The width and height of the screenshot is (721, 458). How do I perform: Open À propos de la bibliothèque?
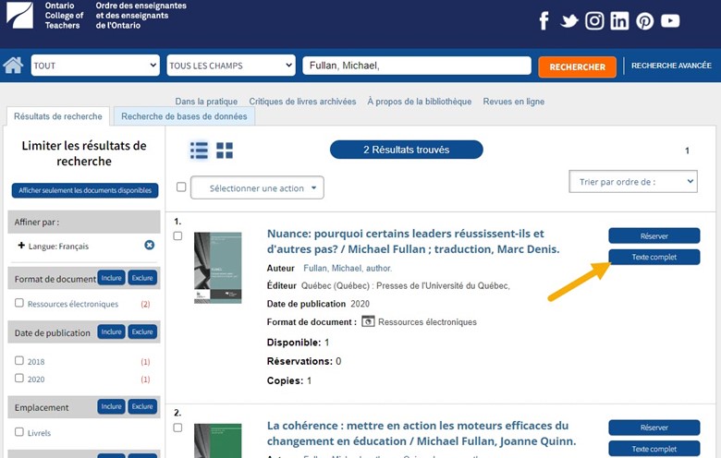[x=419, y=101]
